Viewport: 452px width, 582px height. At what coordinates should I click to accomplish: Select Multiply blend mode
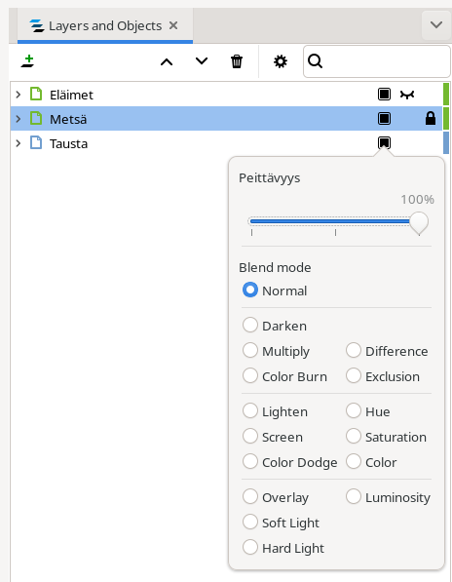pyautogui.click(x=277, y=351)
